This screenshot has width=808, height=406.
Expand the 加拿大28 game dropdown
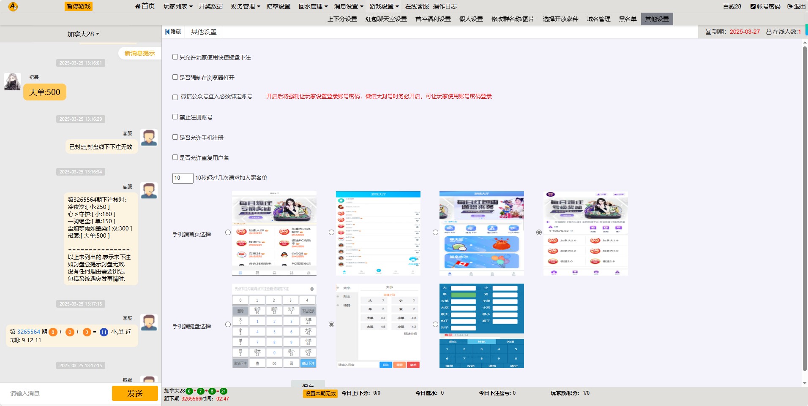click(x=83, y=34)
